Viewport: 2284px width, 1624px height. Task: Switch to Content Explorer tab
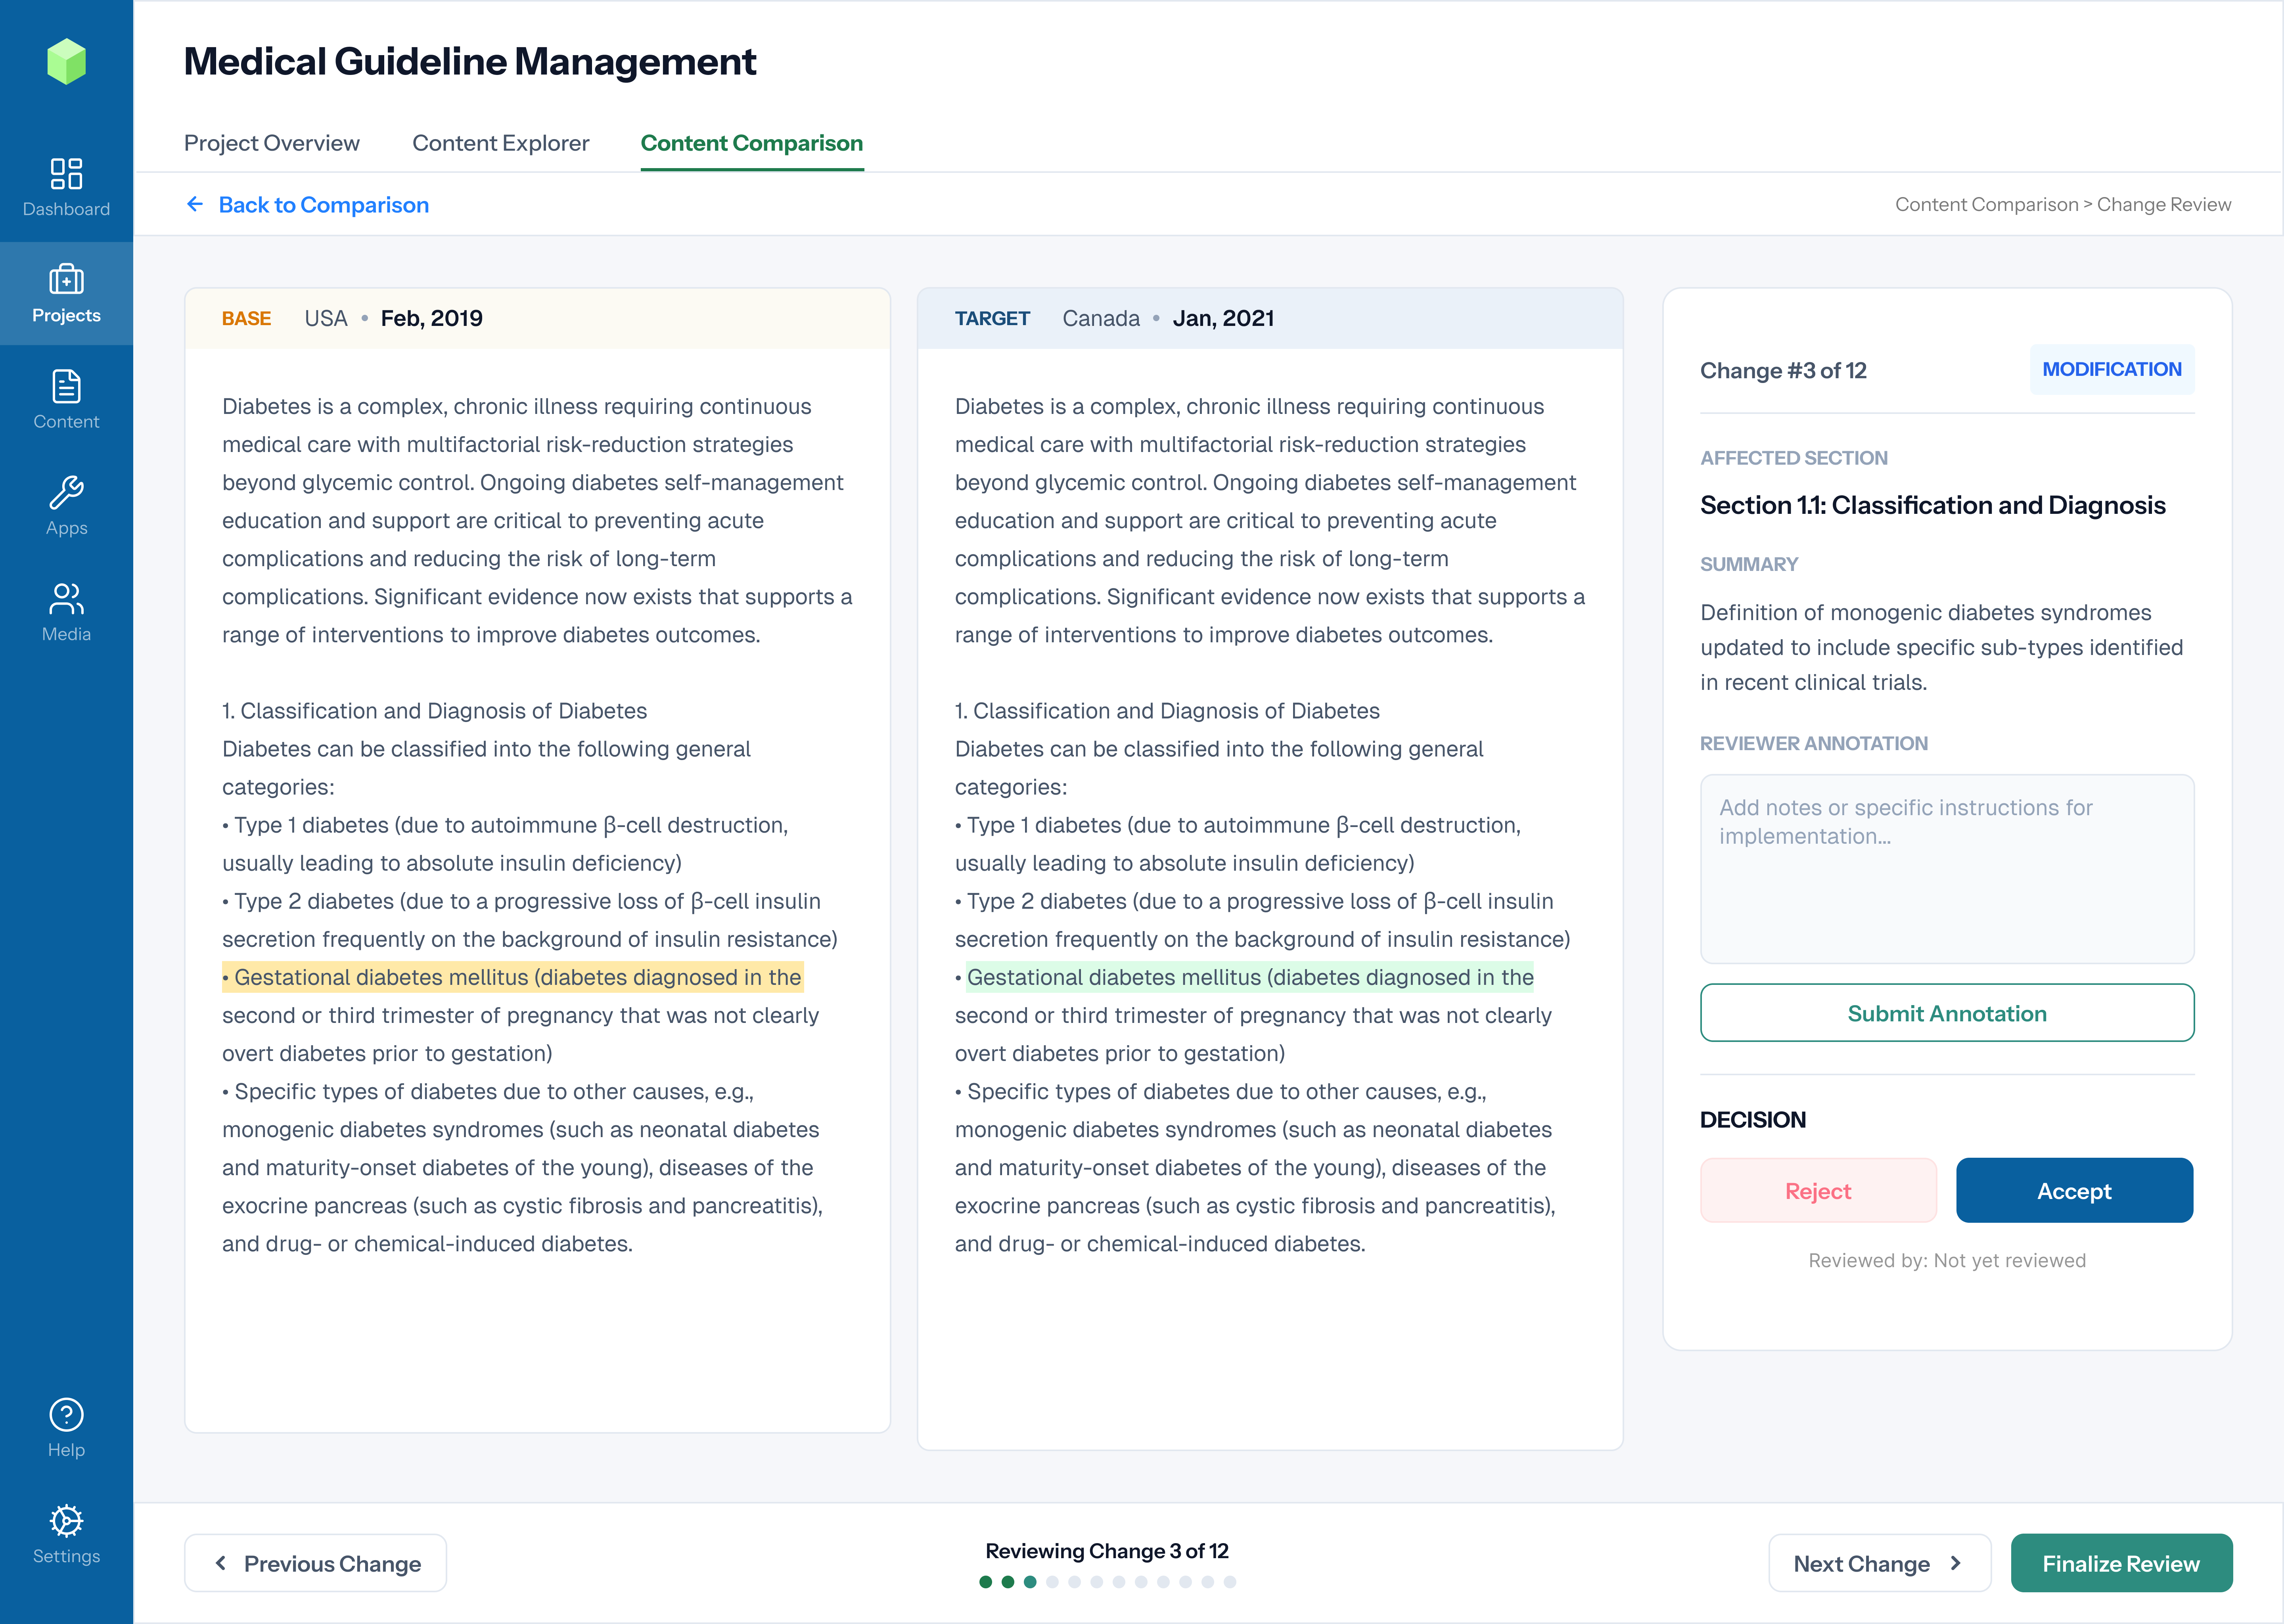coord(501,143)
